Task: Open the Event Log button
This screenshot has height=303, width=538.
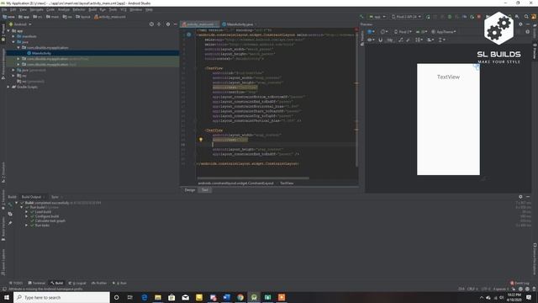Action: click(x=520, y=283)
